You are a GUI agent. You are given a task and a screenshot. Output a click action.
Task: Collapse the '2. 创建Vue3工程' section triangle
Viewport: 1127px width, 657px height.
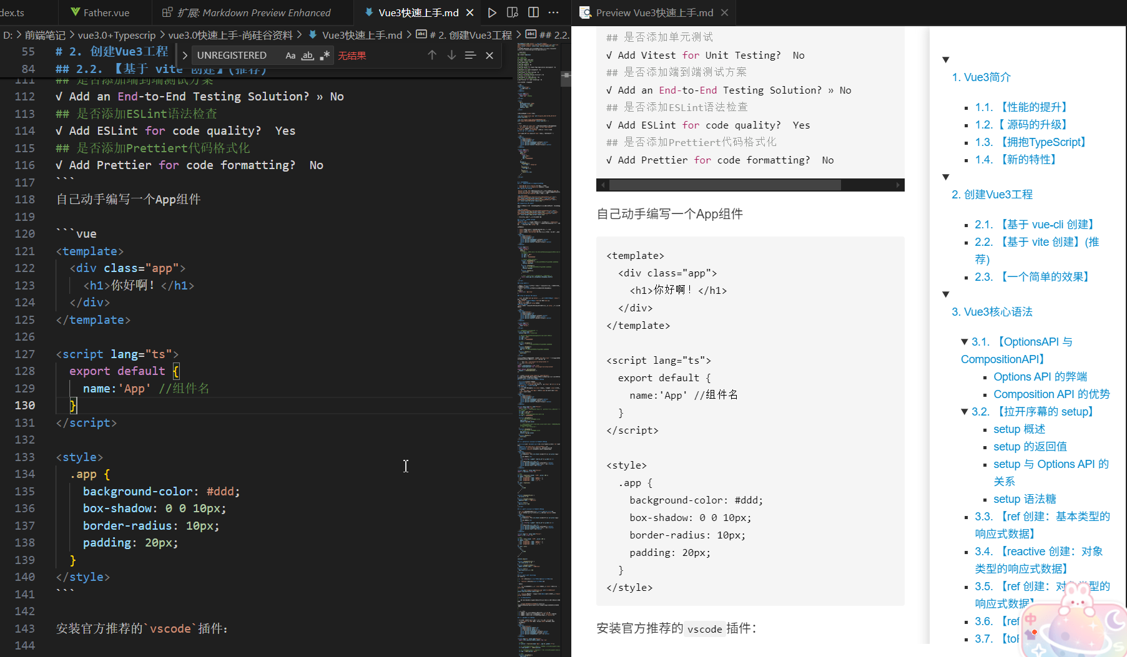945,177
